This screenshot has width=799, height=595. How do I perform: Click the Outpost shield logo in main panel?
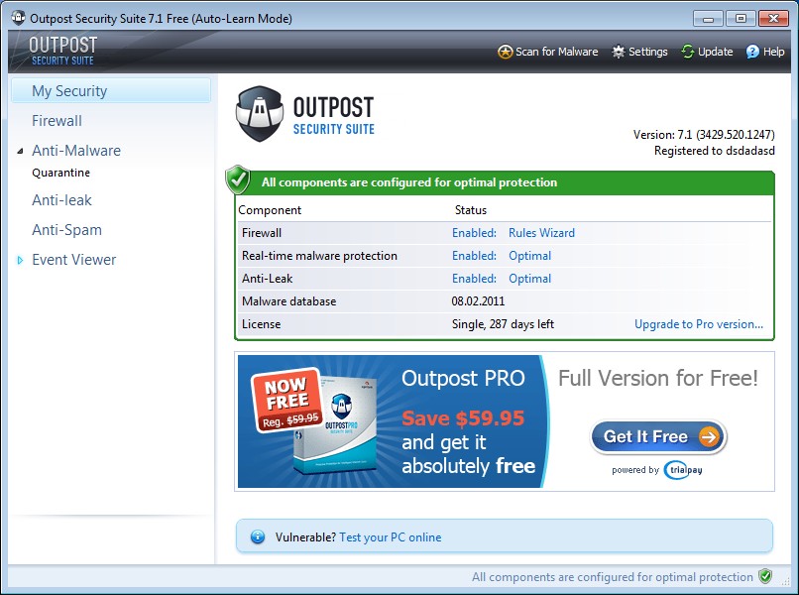tap(260, 114)
